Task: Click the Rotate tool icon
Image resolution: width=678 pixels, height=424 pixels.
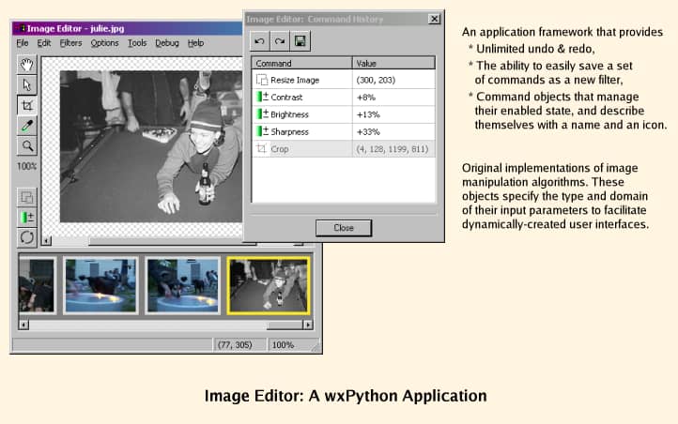Action: [x=27, y=237]
